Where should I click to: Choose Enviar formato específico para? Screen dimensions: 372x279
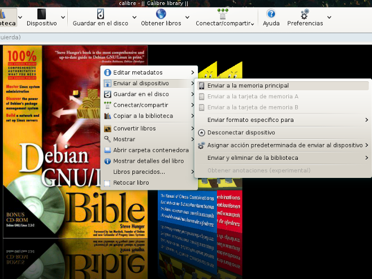click(x=283, y=120)
